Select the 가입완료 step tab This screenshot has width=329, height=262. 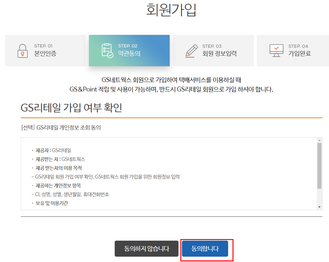pos(293,51)
